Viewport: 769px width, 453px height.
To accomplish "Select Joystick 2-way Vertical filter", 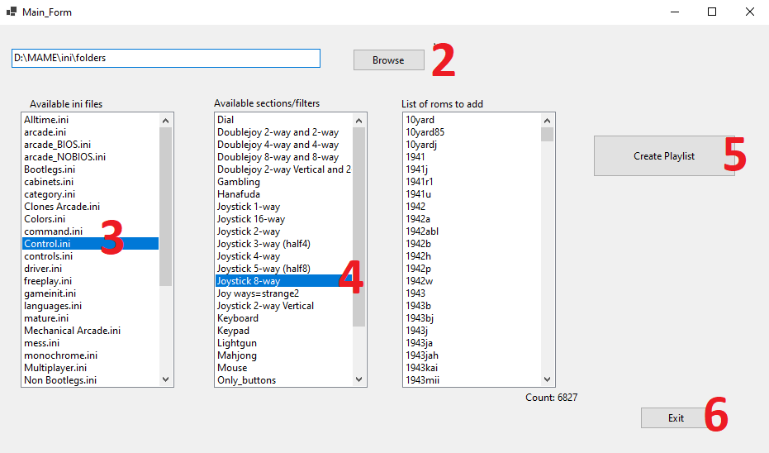I will pos(283,306).
